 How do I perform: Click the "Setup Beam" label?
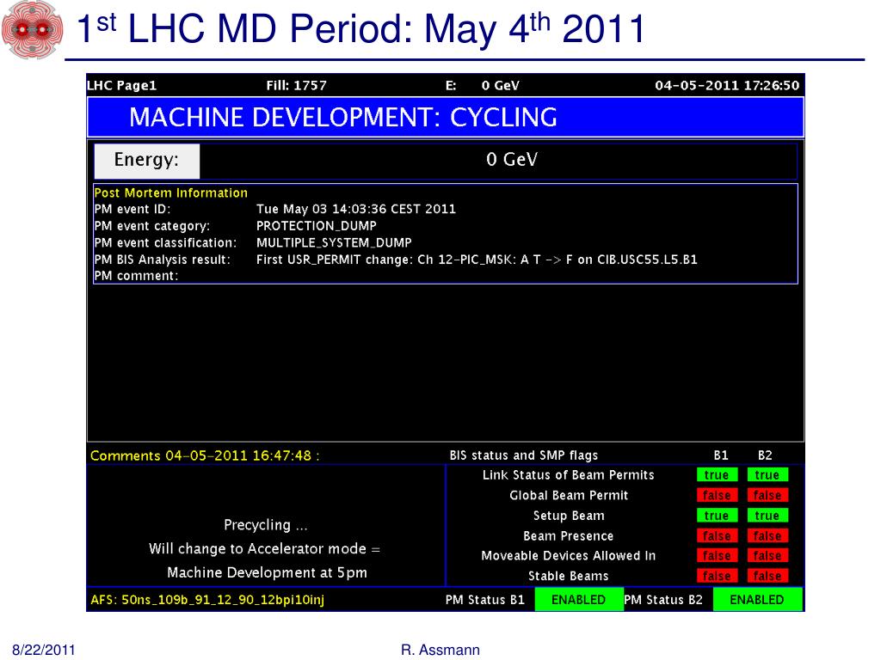[569, 516]
